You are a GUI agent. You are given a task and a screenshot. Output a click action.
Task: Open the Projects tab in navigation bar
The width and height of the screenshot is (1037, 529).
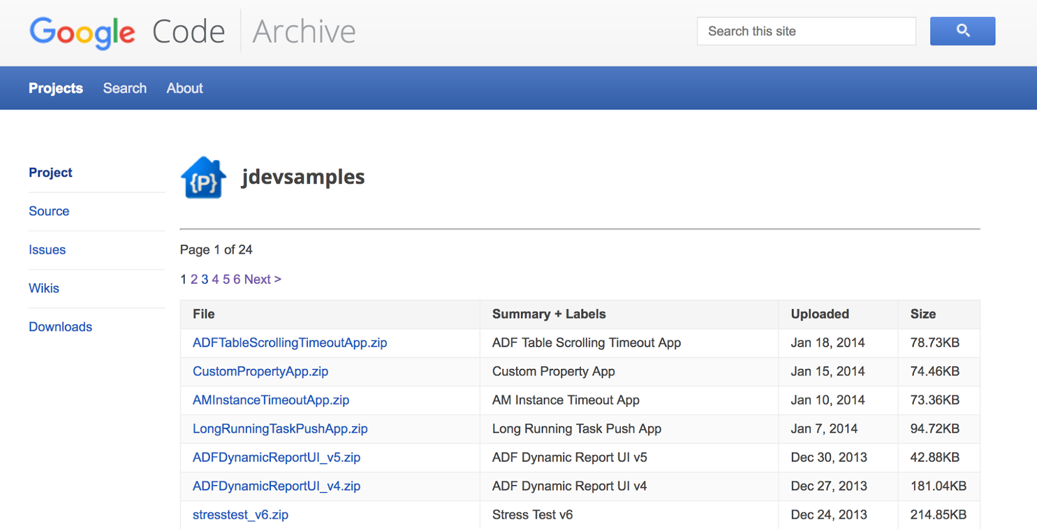[x=56, y=88]
